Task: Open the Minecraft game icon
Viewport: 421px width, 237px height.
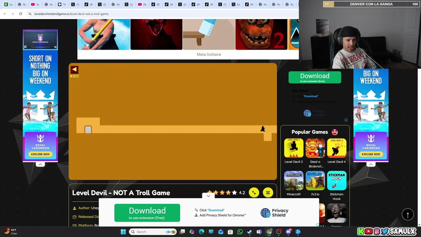Action: pos(294,180)
